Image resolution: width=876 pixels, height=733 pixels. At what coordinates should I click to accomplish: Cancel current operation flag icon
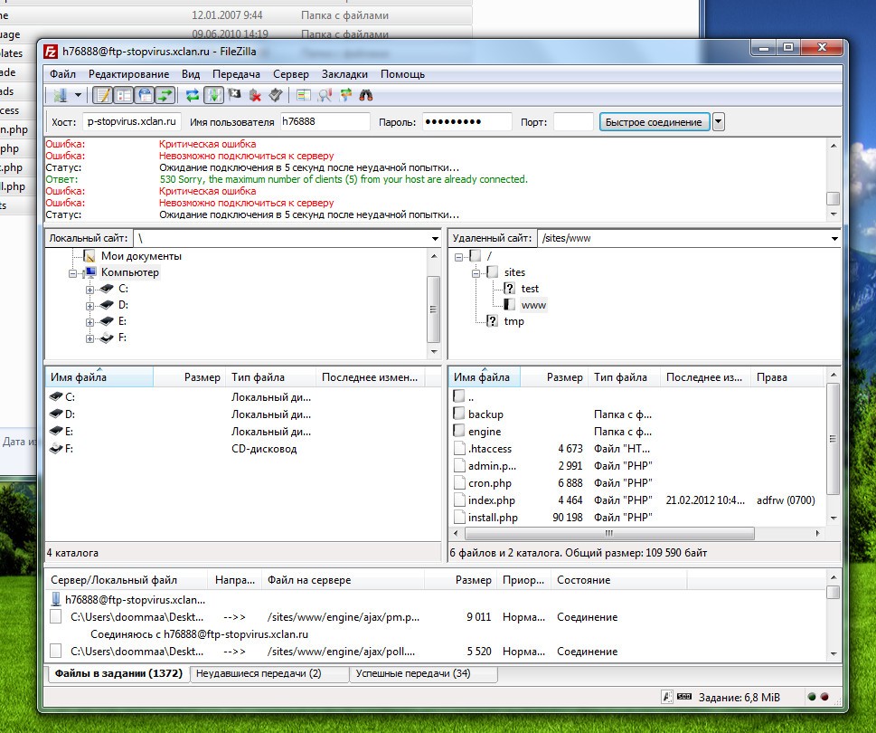pyautogui.click(x=235, y=95)
